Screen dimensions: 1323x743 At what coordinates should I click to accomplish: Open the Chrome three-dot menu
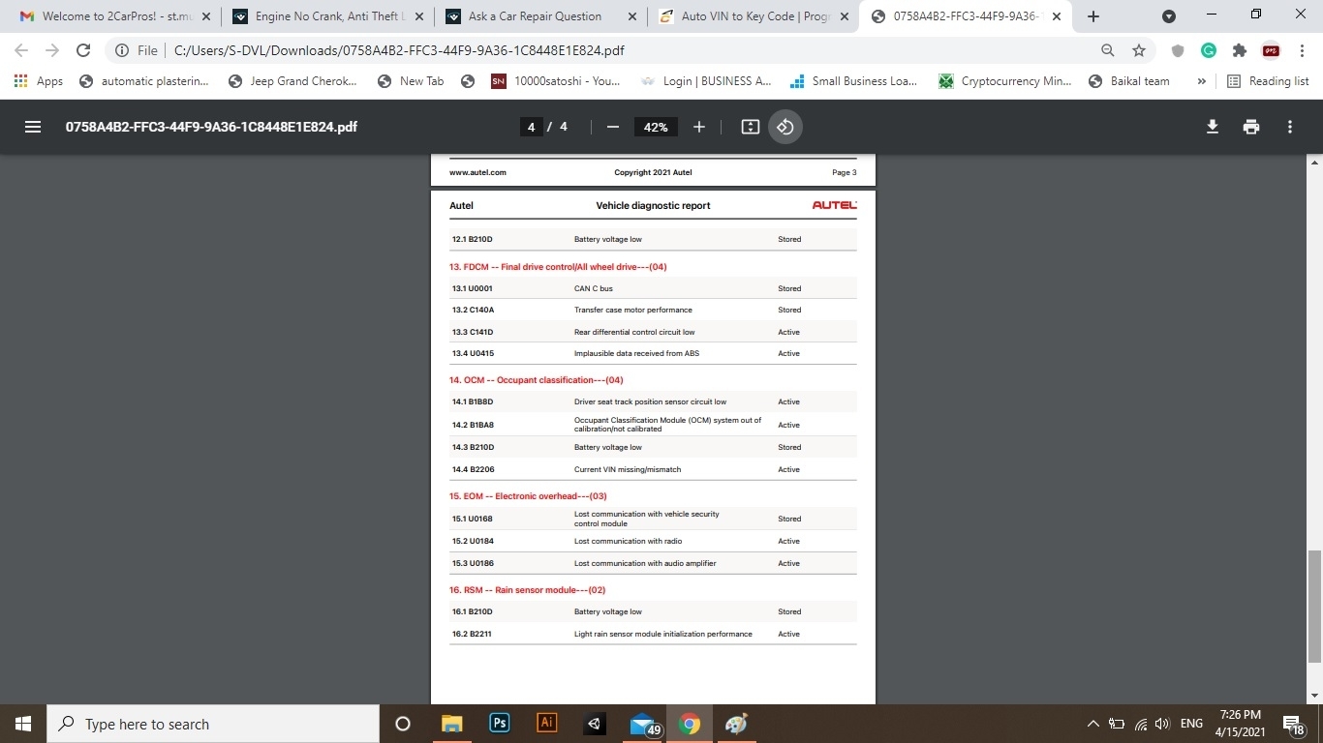click(x=1301, y=50)
